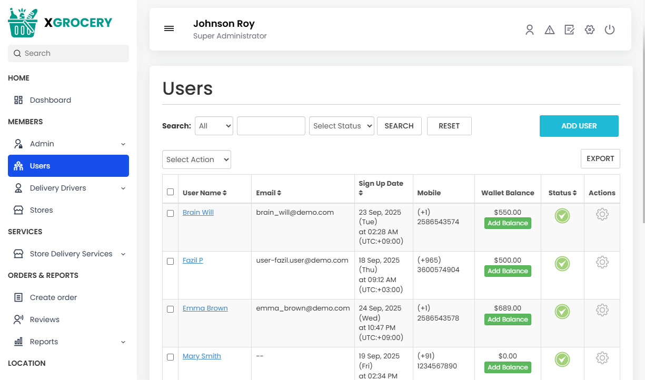
Task: Click the admin profile icon in header
Action: (530, 30)
